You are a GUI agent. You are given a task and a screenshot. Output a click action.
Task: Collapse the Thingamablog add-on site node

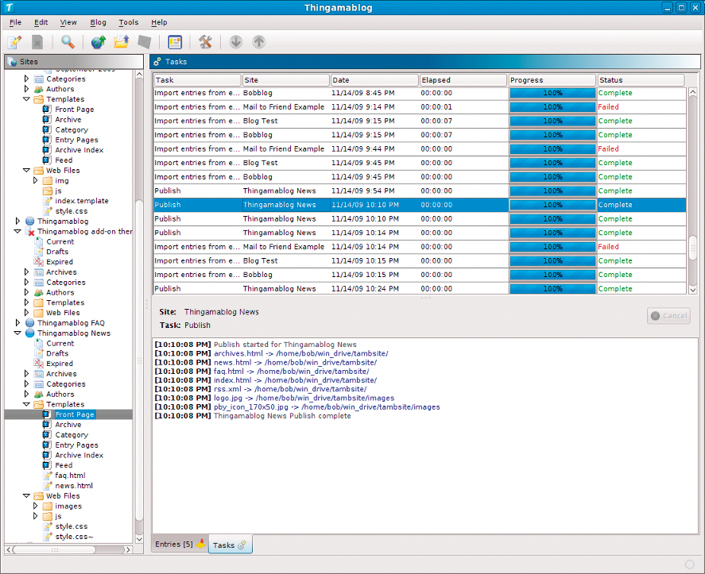pyautogui.click(x=17, y=231)
